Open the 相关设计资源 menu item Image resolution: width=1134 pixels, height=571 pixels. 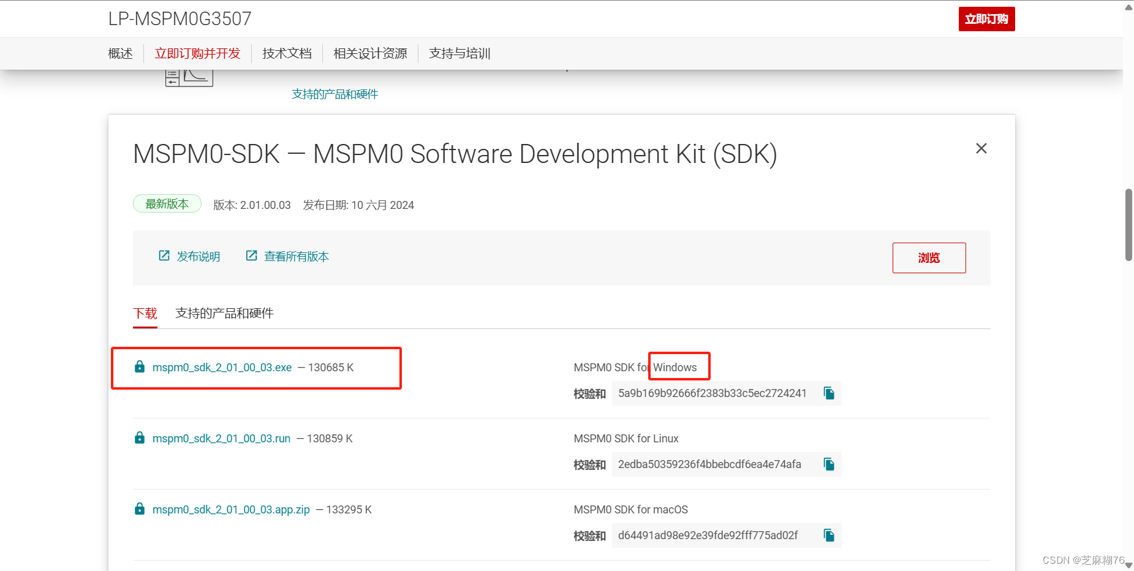tap(370, 53)
